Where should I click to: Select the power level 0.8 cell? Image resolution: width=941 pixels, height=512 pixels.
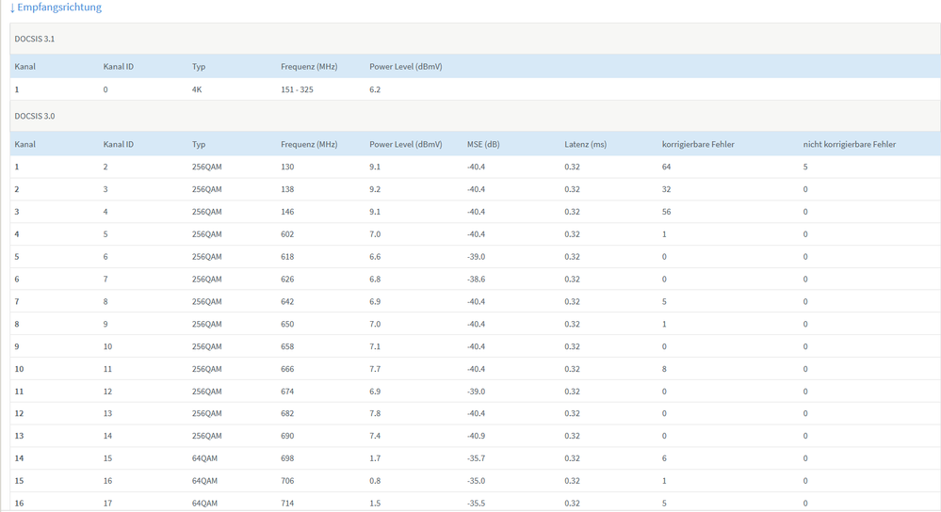(x=375, y=482)
